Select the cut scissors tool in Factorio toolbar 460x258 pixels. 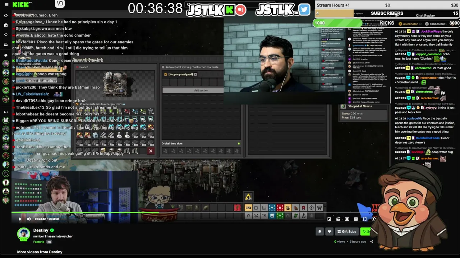pyautogui.click(x=256, y=215)
